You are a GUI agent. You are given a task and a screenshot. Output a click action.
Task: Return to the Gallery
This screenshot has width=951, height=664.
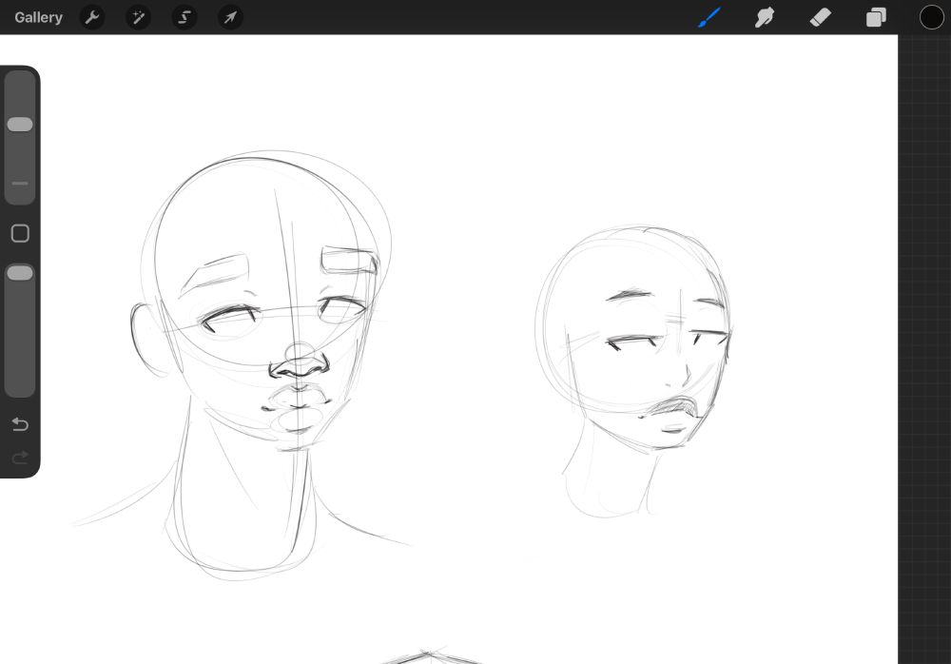coord(38,17)
